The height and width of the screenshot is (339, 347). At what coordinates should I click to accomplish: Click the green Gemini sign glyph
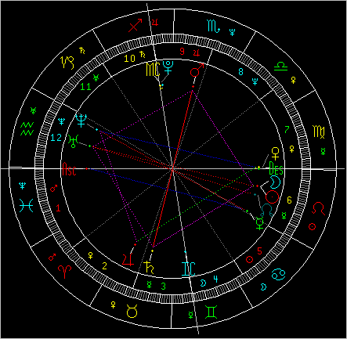pyautogui.click(x=211, y=312)
